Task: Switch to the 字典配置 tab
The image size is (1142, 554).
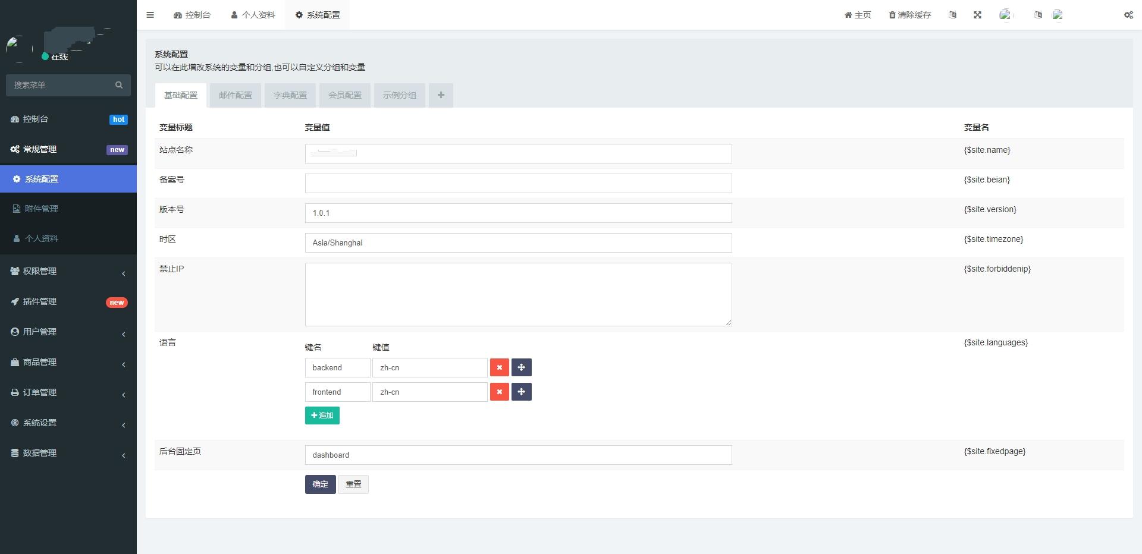Action: (x=290, y=95)
